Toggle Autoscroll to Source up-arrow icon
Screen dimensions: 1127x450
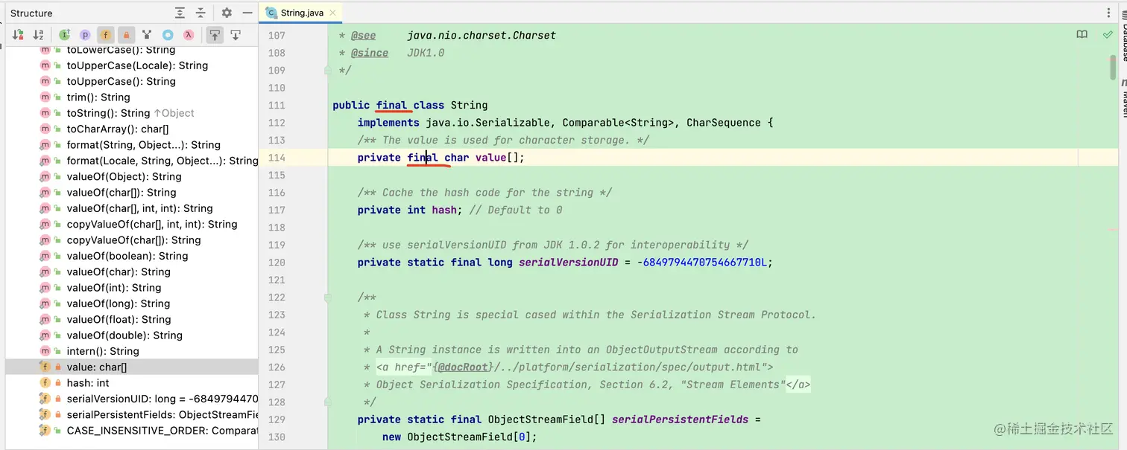click(215, 34)
